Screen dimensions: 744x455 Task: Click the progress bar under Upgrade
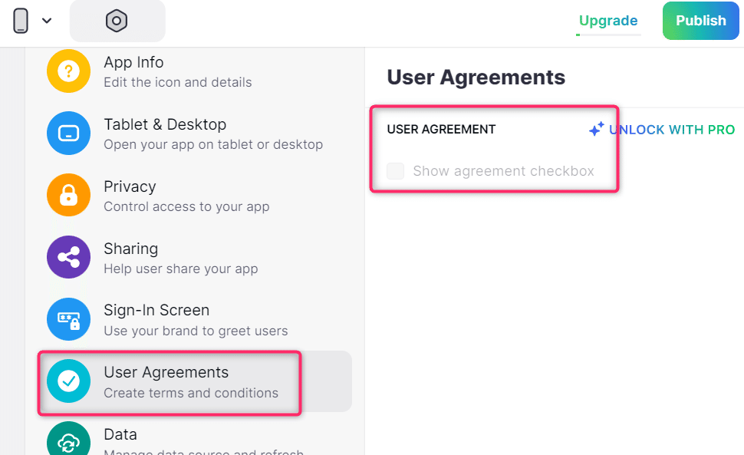tap(608, 35)
